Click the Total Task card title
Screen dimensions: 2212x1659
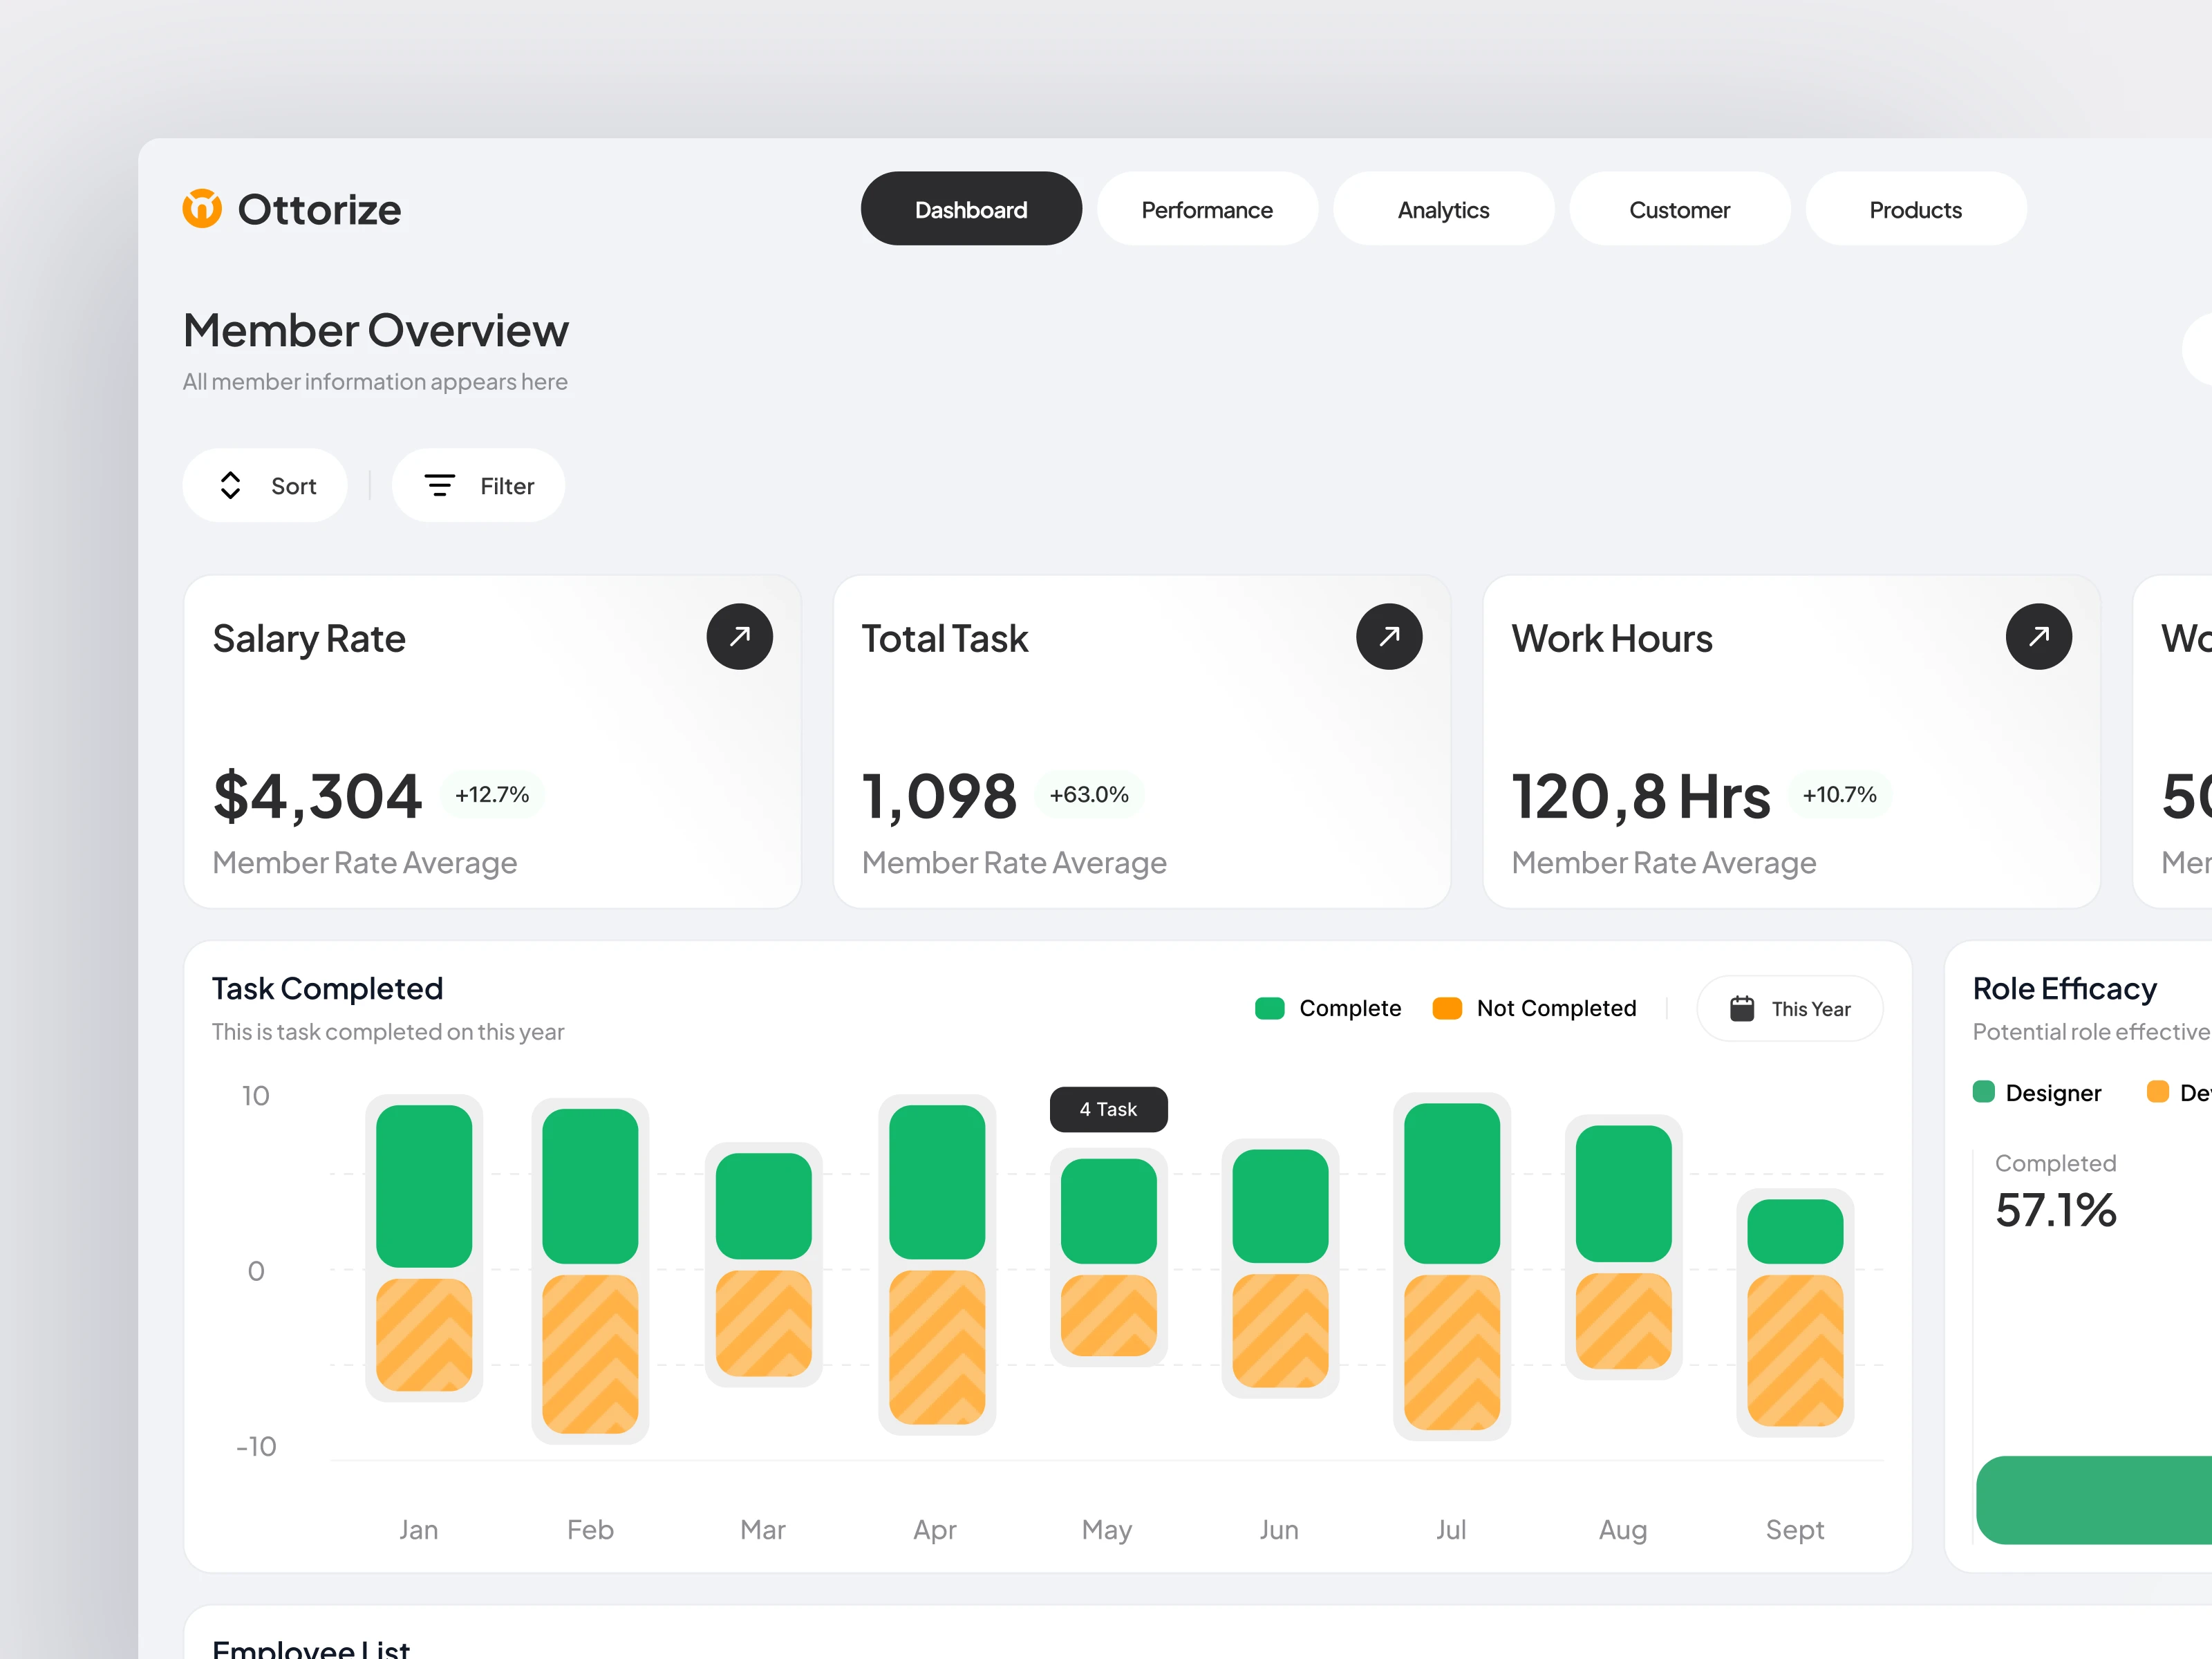click(x=945, y=639)
